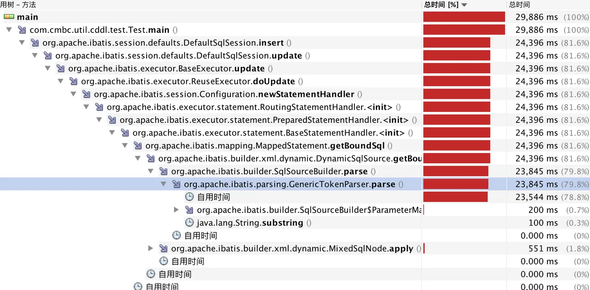
Task: Click the method icon beside MappedStatement.getBoundSql
Action: tap(138, 146)
